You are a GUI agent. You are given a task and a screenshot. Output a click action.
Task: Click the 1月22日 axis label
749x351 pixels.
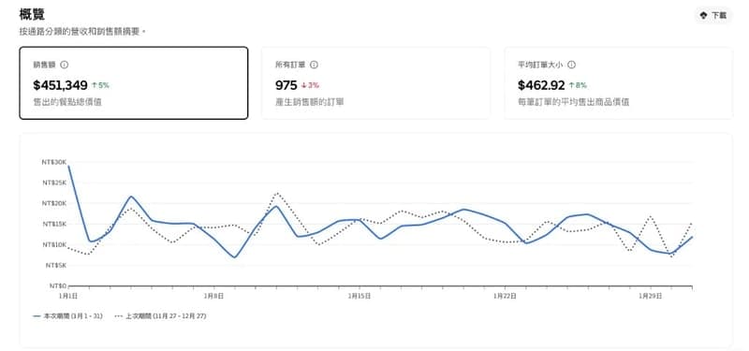click(x=505, y=296)
